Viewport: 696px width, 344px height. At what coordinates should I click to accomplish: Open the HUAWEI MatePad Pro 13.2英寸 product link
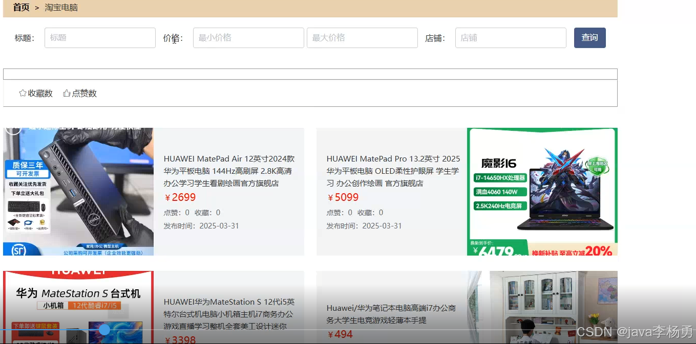393,171
